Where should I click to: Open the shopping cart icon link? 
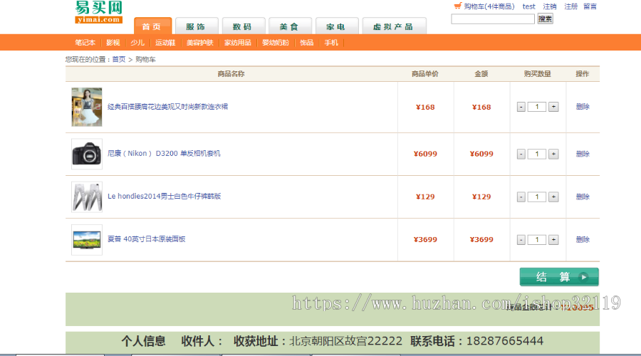tap(457, 6)
